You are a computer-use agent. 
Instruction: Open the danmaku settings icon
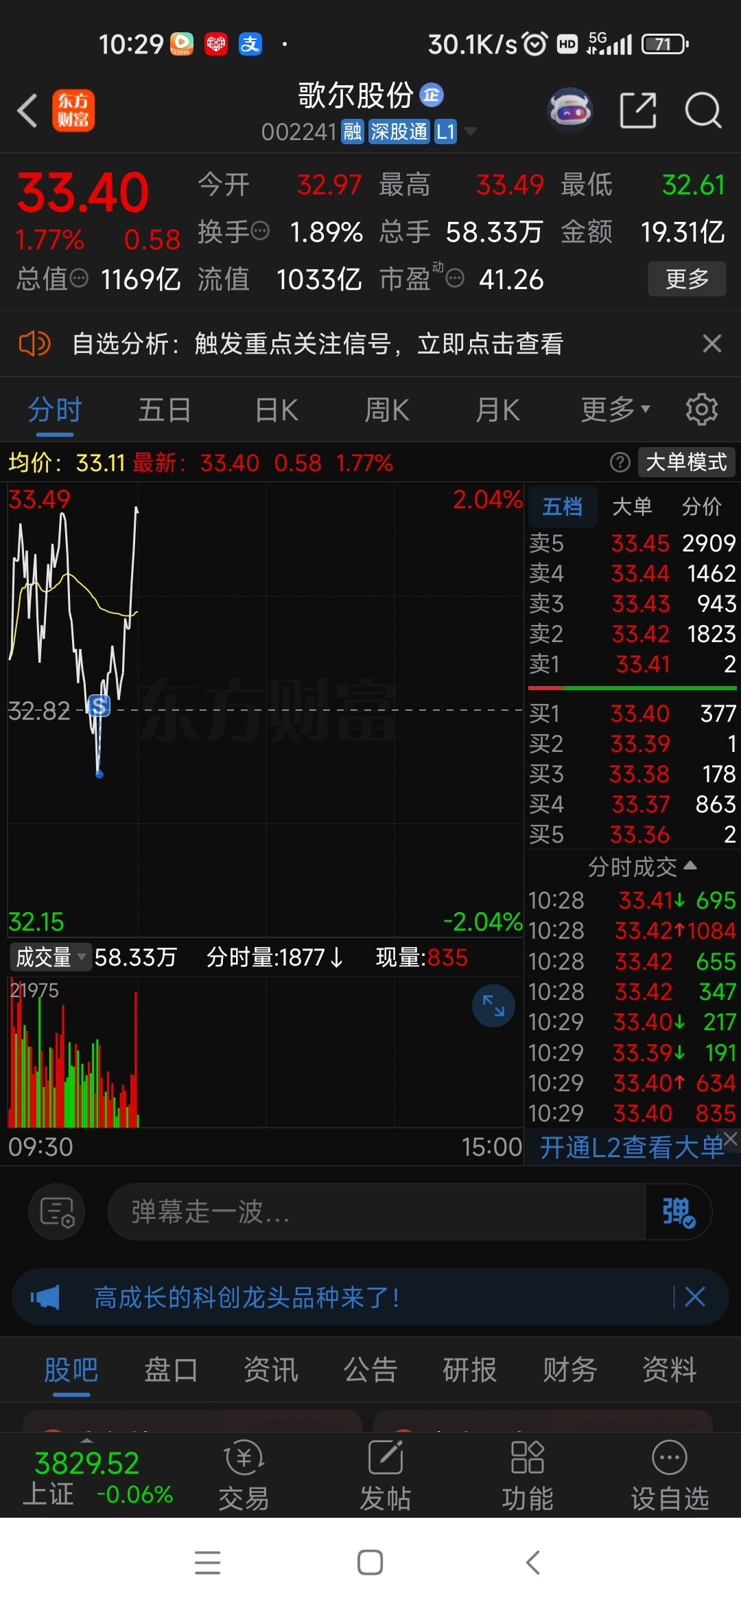tap(56, 1211)
